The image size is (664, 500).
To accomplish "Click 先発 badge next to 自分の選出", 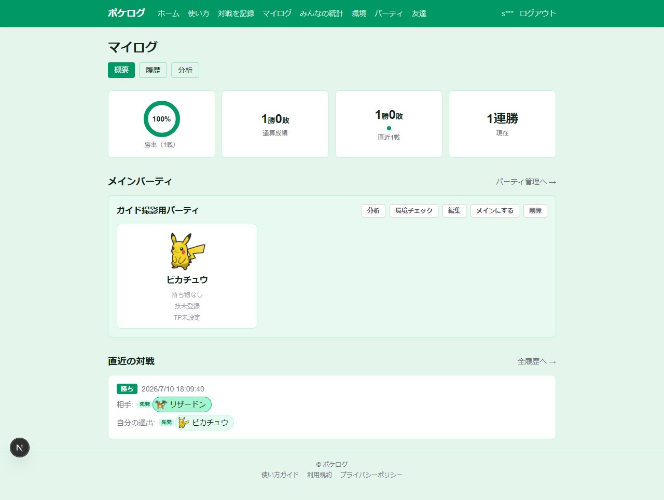I will point(167,423).
